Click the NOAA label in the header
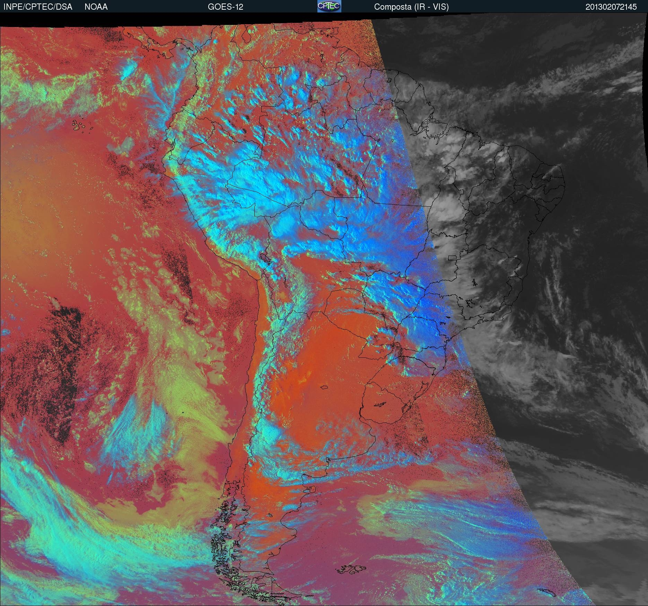Screen dimensions: 648x606 (x=96, y=7)
